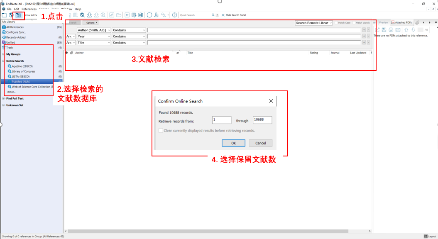This screenshot has height=239, width=438.
Task: Click the plus button on the Author search row
Action: point(364,30)
